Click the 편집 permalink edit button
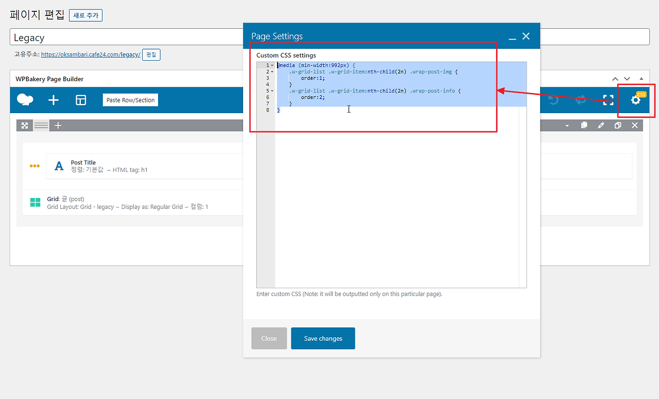Viewport: 659px width, 399px height. 151,55
